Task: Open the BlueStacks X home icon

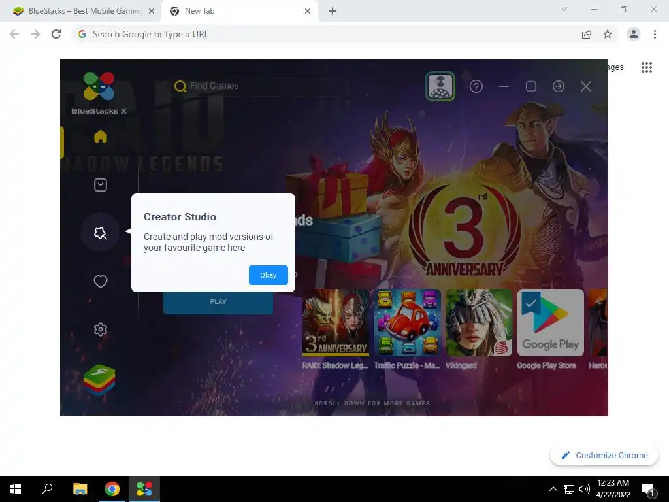Action: point(100,137)
